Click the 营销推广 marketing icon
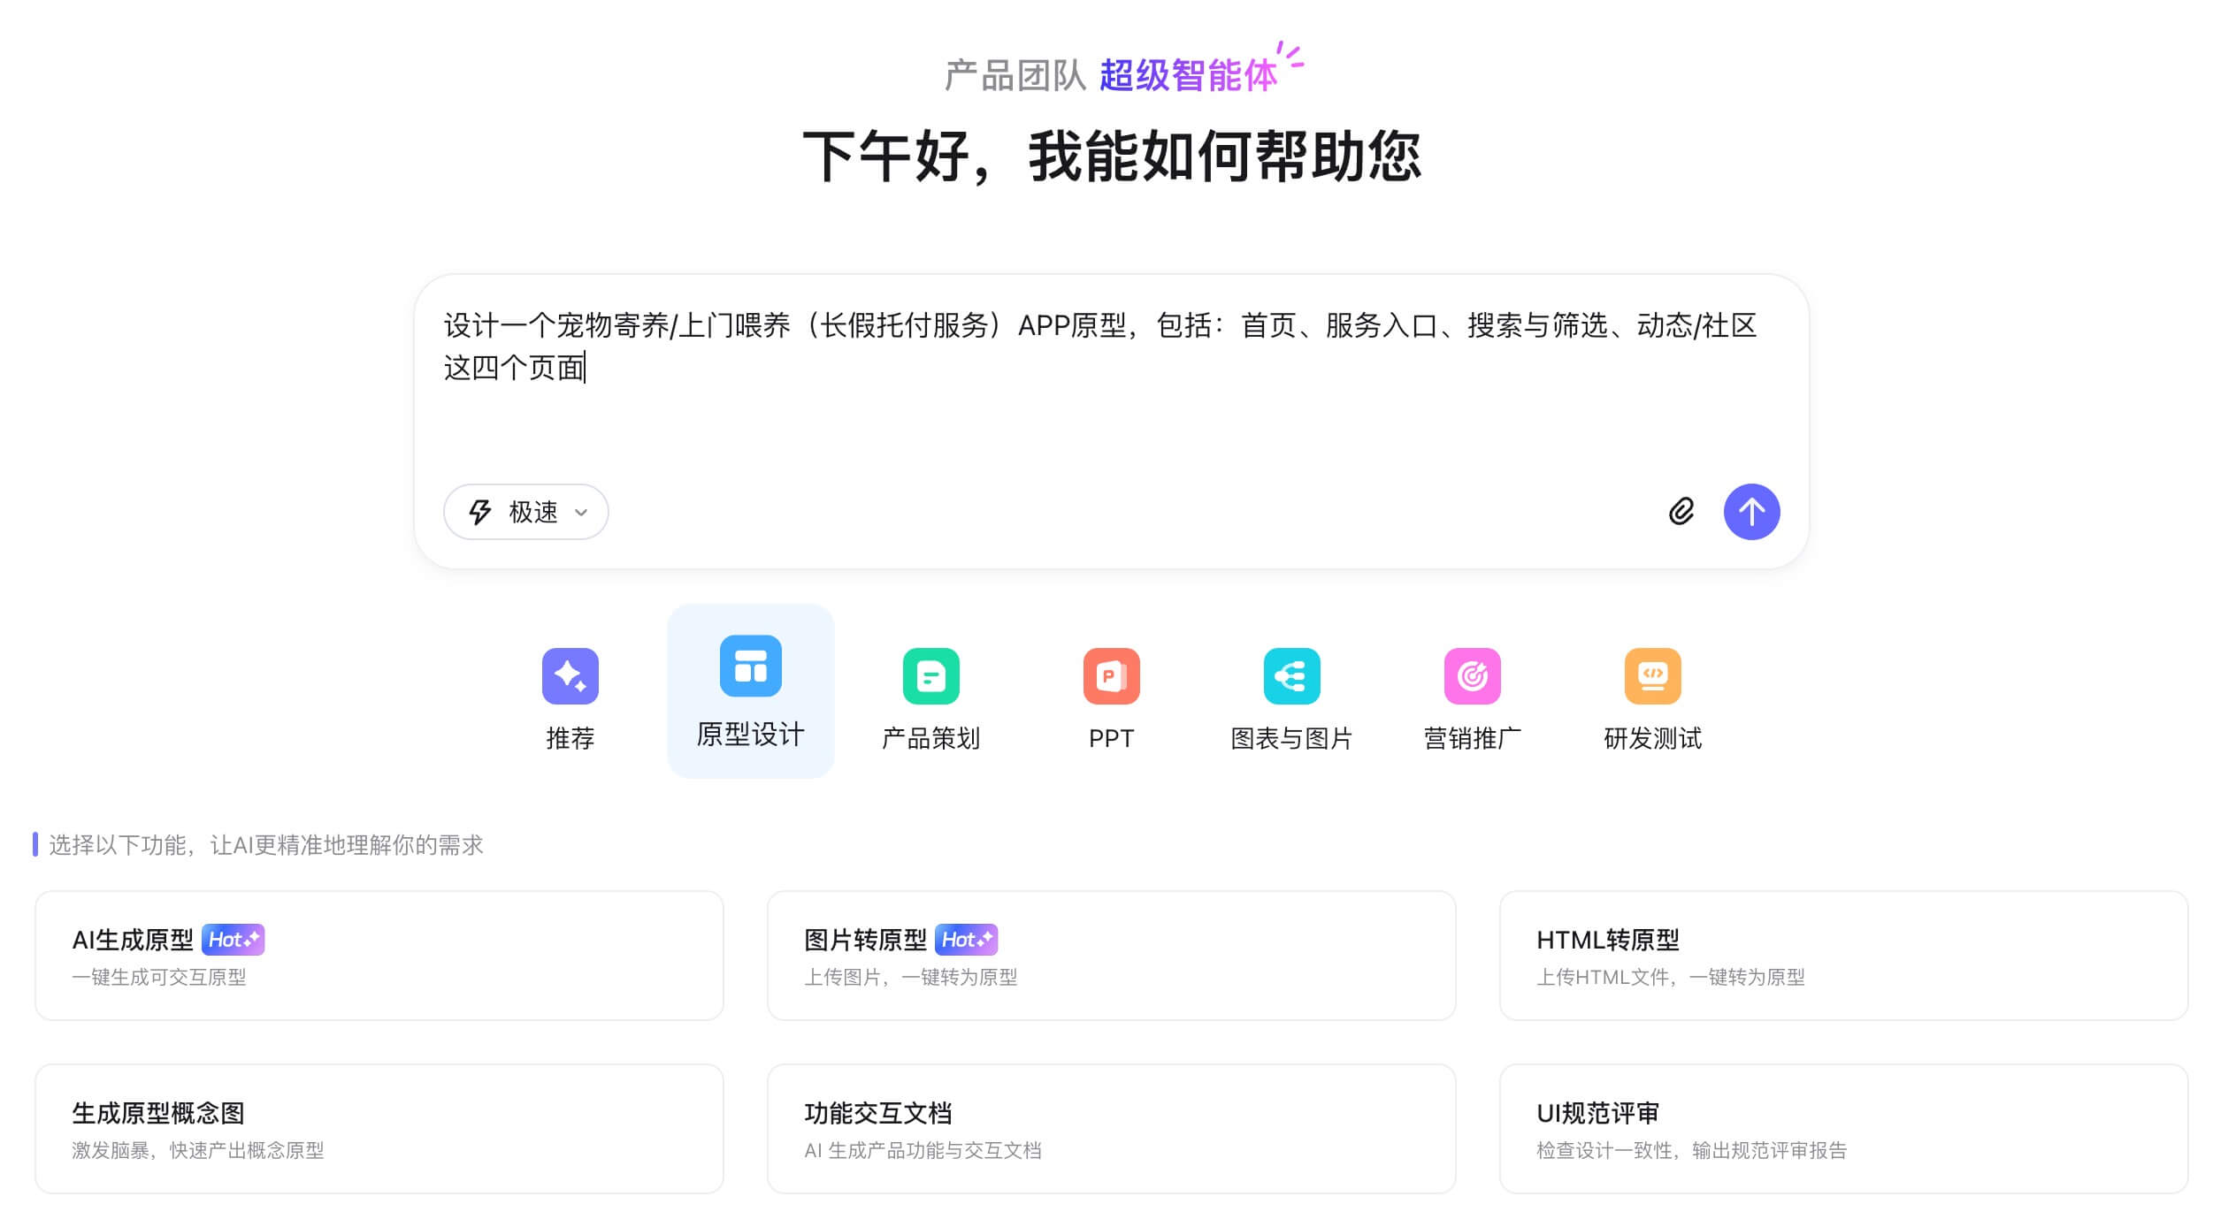 [x=1473, y=676]
